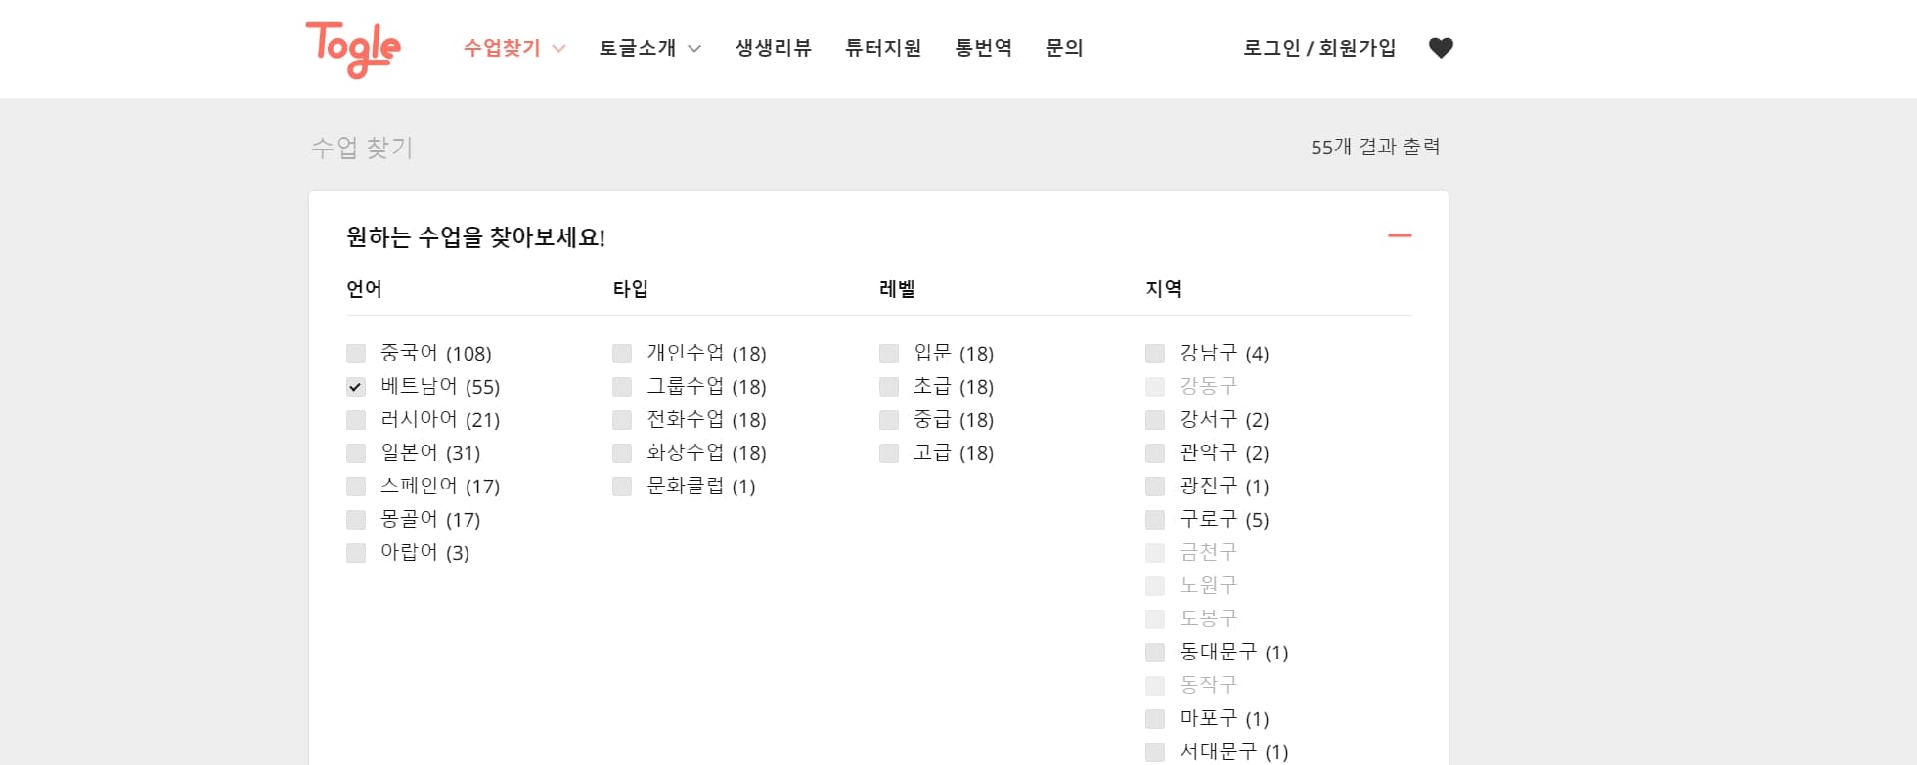Open the 통번역 menu item
Image resolution: width=1917 pixels, height=765 pixels.
pos(983,48)
